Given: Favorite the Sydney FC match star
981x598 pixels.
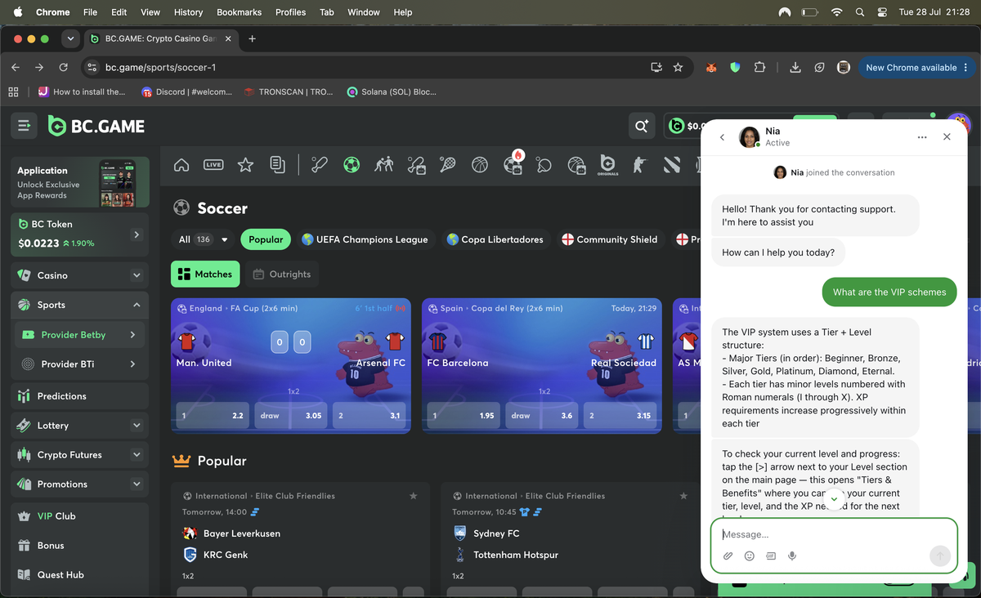Looking at the screenshot, I should point(683,496).
